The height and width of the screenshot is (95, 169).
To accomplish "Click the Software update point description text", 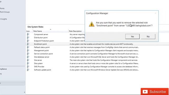I will (x=104, y=70).
